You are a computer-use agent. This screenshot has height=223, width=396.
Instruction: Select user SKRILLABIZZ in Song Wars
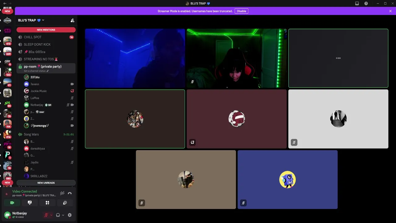pyautogui.click(x=49, y=176)
